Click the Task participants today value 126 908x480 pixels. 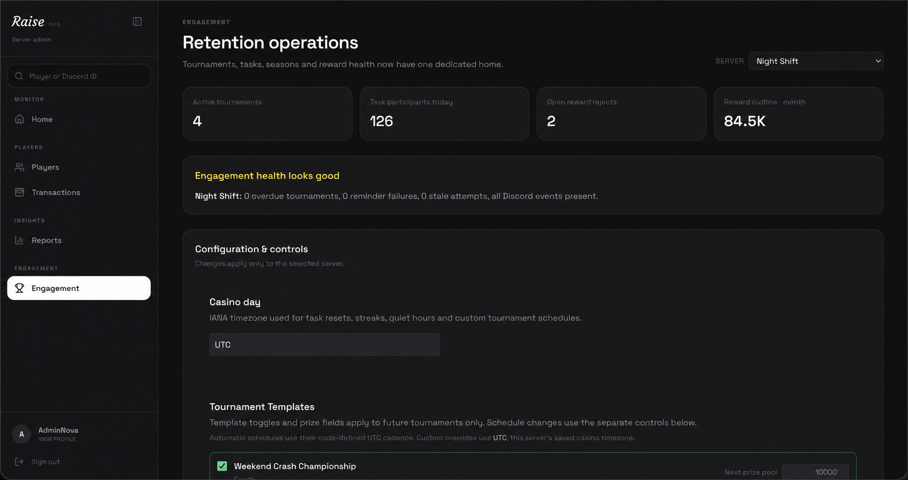pos(382,121)
